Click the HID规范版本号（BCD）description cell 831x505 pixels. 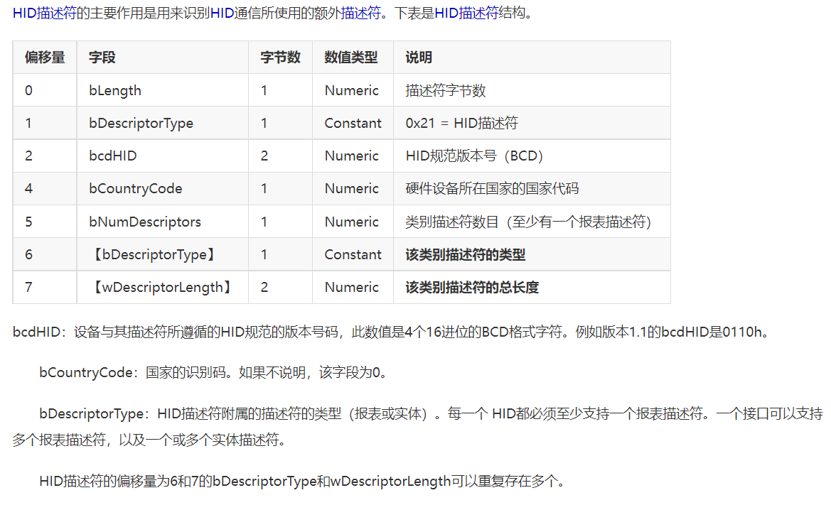coord(474,156)
